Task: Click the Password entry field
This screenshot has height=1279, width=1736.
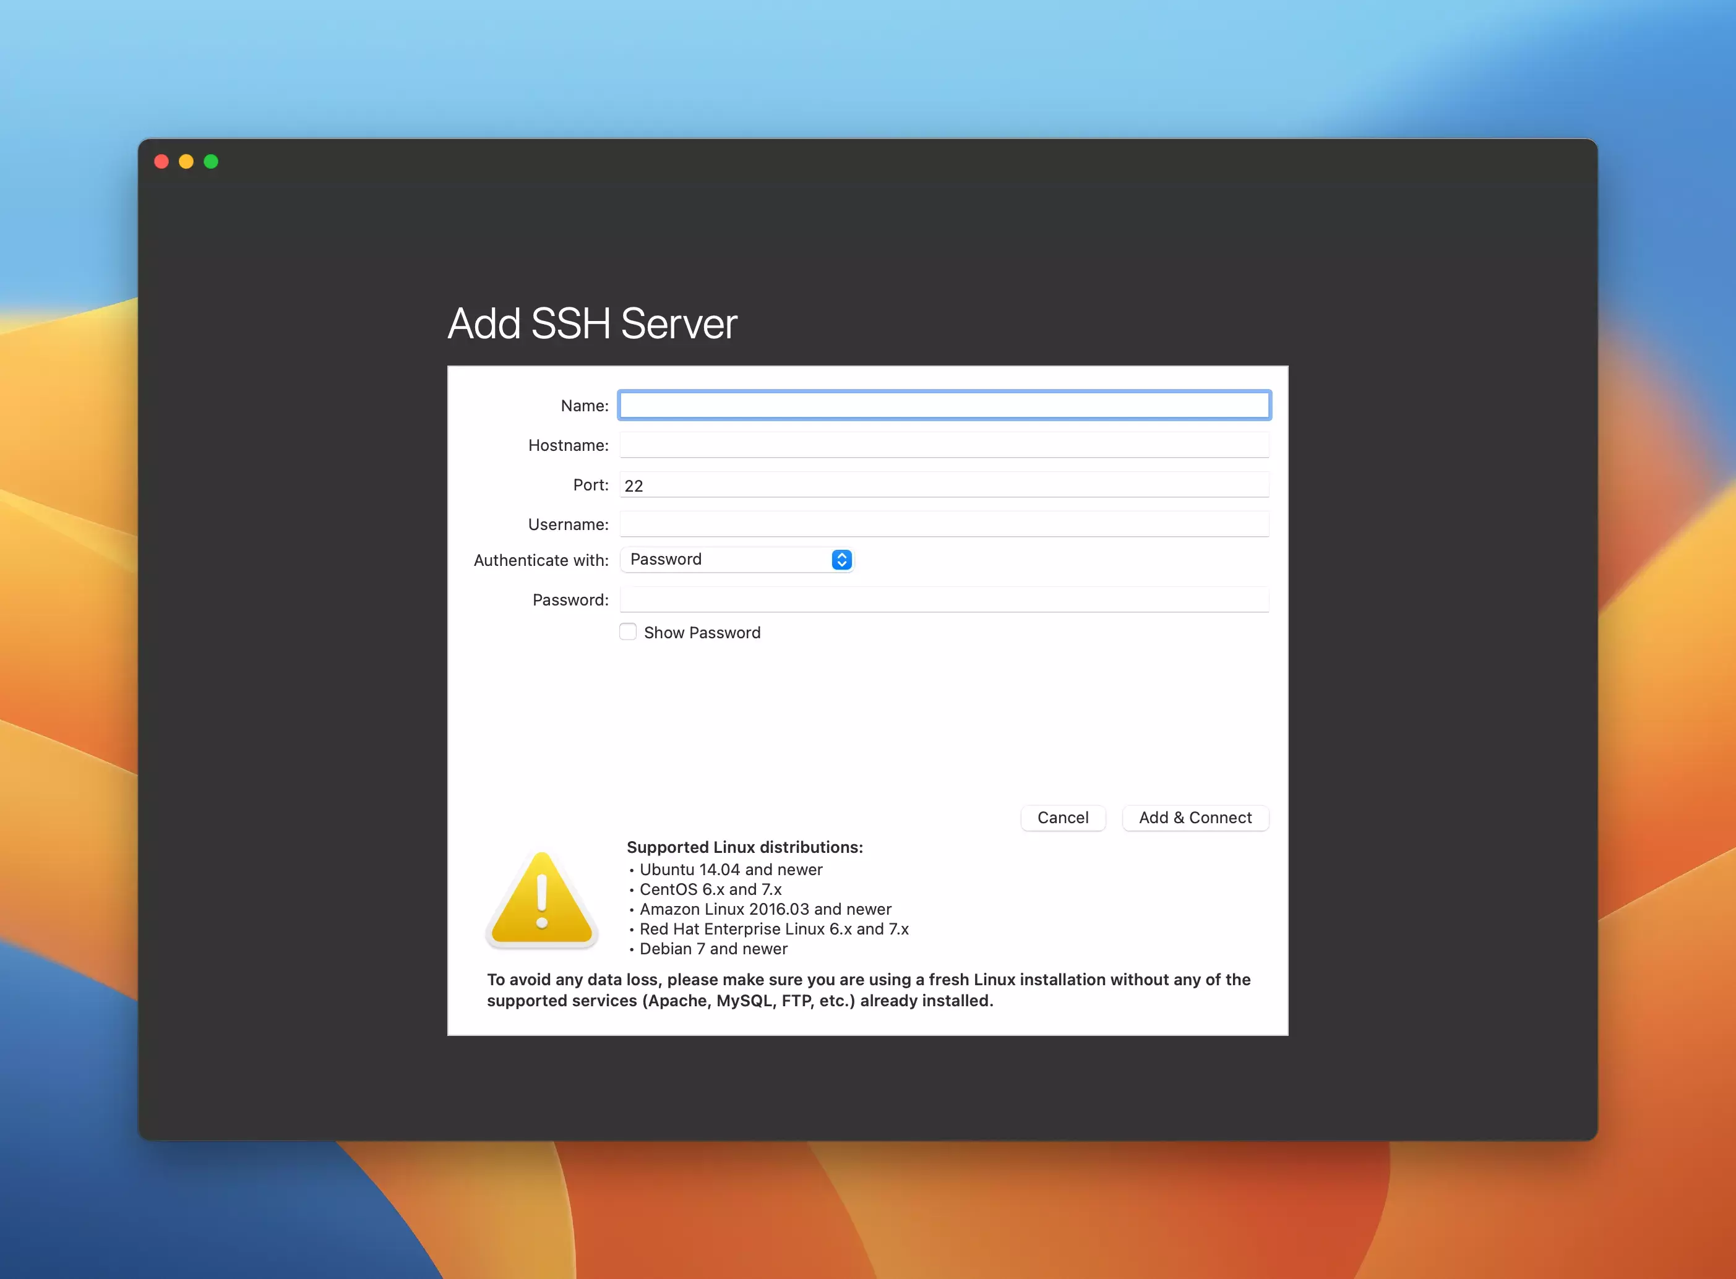Action: (x=944, y=600)
